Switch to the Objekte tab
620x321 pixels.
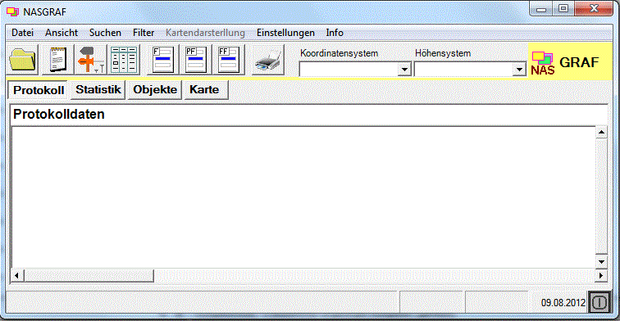[155, 89]
